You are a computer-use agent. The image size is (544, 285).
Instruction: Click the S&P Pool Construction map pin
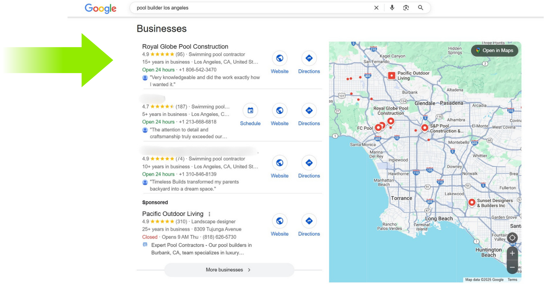[x=425, y=128]
